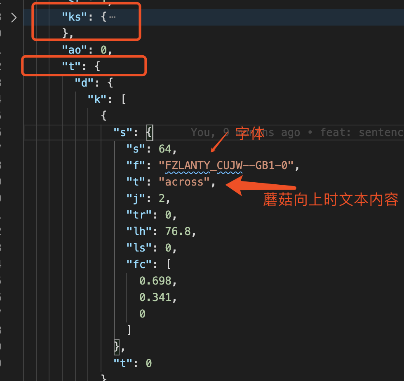Screen dimensions: 404x381
Task: Click the red annotation 蘑菇向上时文本内容
Action: tap(331, 200)
